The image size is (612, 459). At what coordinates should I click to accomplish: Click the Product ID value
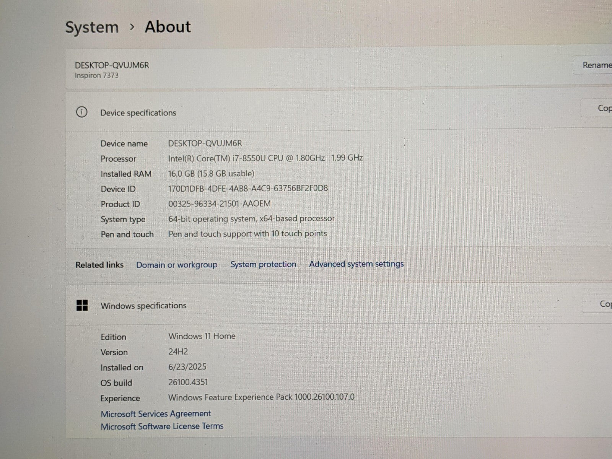point(219,203)
